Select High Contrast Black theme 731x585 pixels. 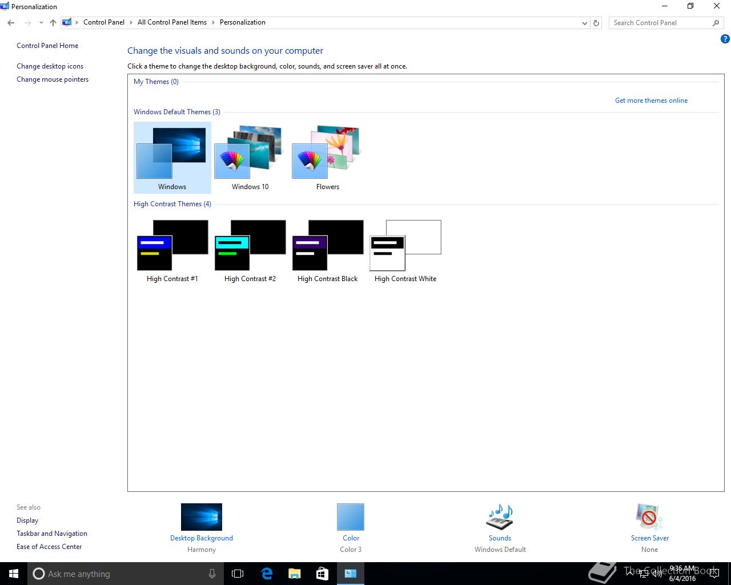coord(327,251)
